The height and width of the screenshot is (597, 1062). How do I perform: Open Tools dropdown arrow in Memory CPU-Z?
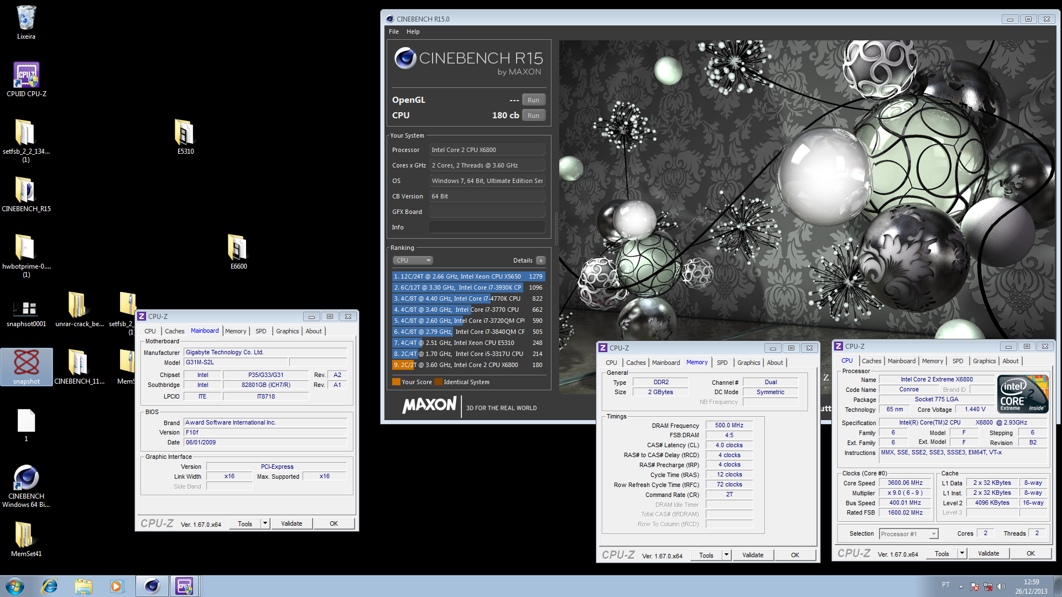click(726, 555)
